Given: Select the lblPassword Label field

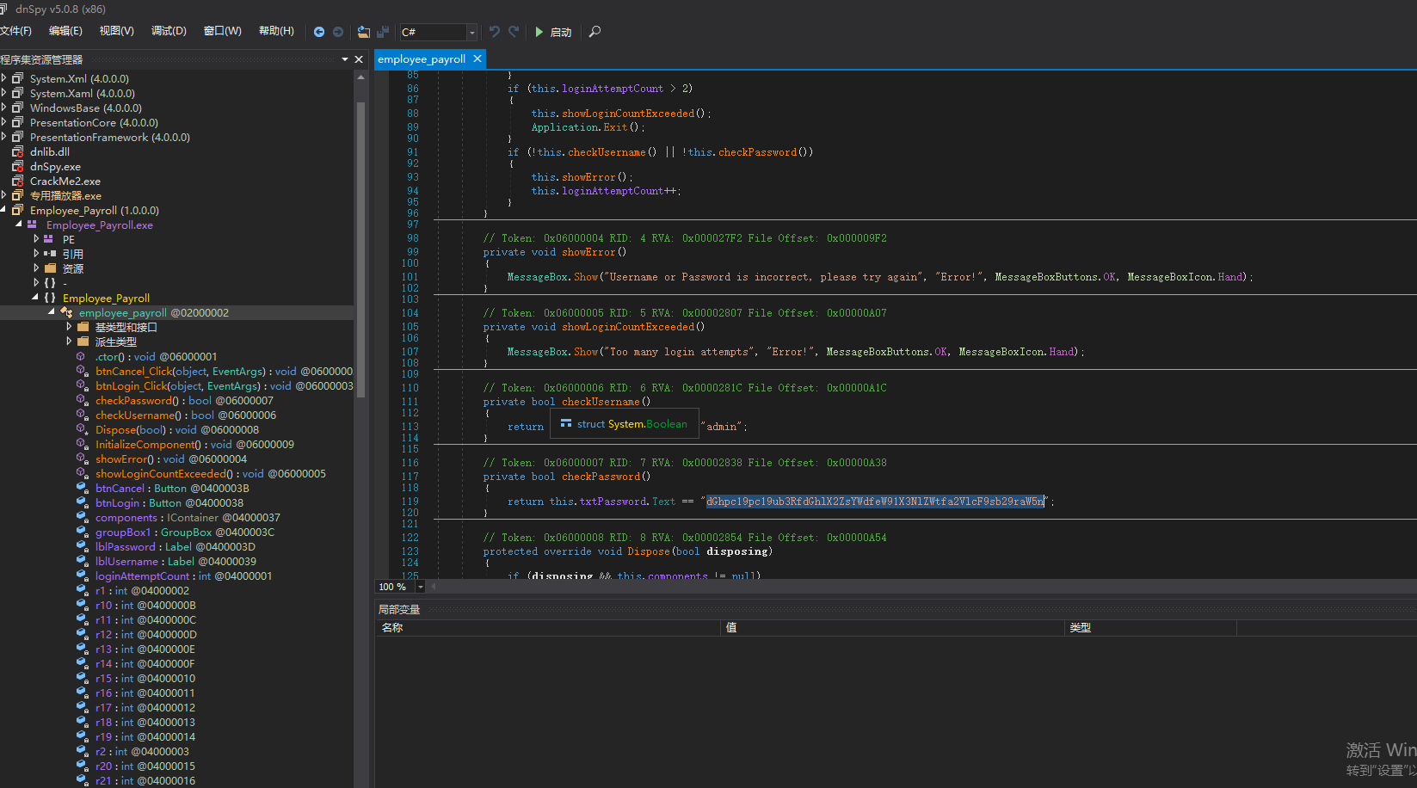Looking at the screenshot, I should click(176, 546).
